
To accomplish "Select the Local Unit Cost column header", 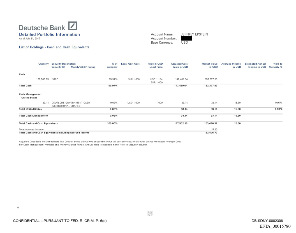I will coord(130,64).
